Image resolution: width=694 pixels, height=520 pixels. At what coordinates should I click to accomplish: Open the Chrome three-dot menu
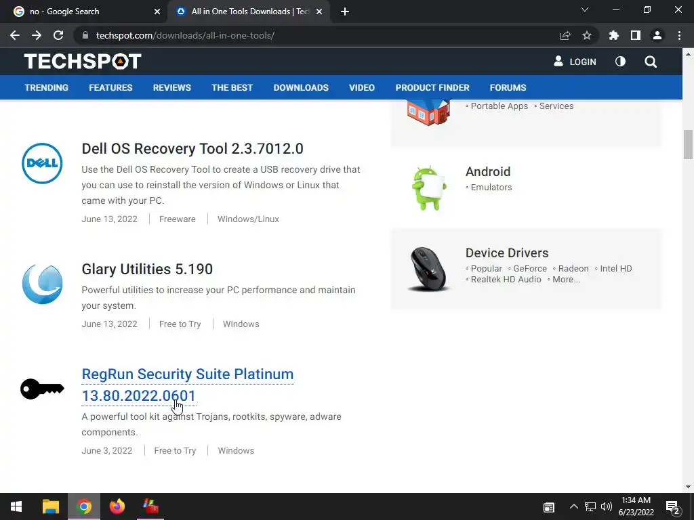click(x=679, y=35)
